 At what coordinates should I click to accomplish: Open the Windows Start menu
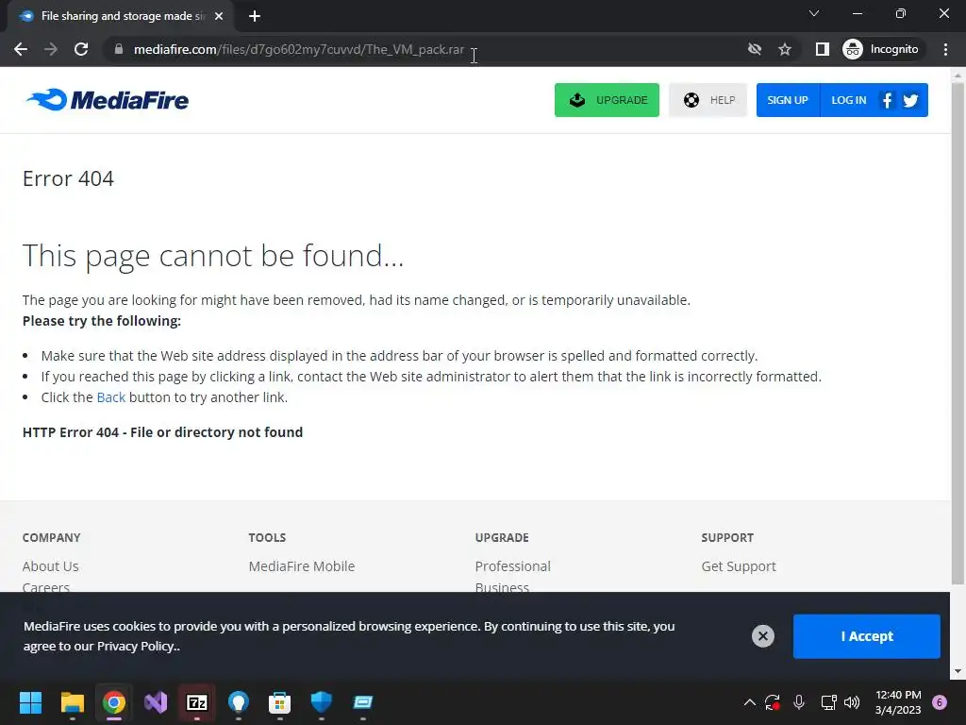(x=30, y=702)
